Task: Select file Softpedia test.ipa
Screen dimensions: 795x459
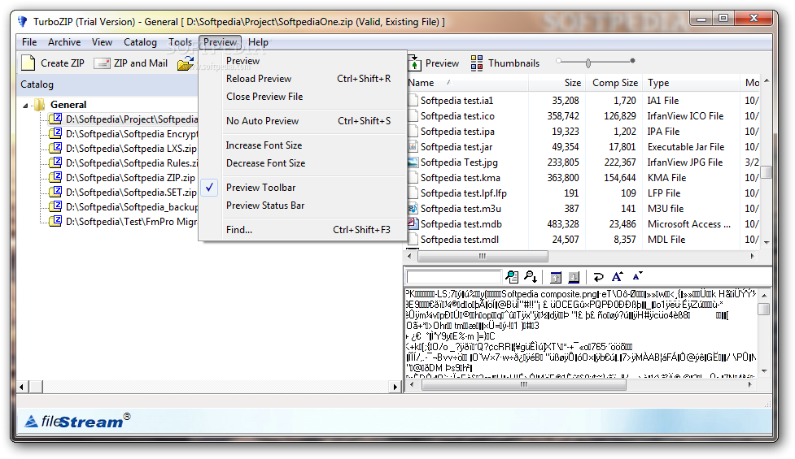Action: coord(457,132)
